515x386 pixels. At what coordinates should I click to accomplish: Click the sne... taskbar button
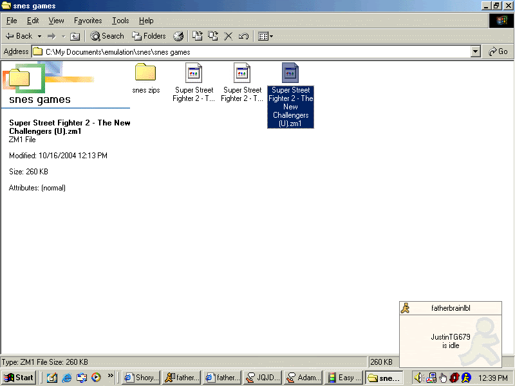click(x=384, y=378)
